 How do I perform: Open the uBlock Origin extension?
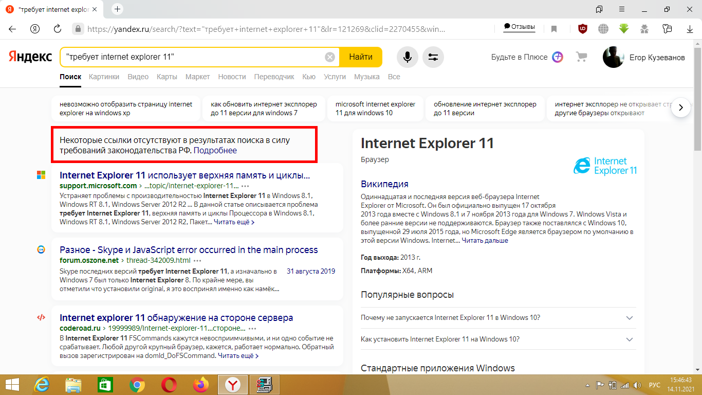pos(583,29)
